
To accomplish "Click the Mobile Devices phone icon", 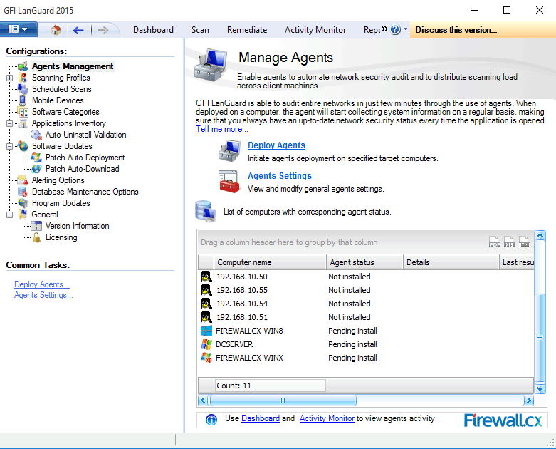I will tap(22, 100).
